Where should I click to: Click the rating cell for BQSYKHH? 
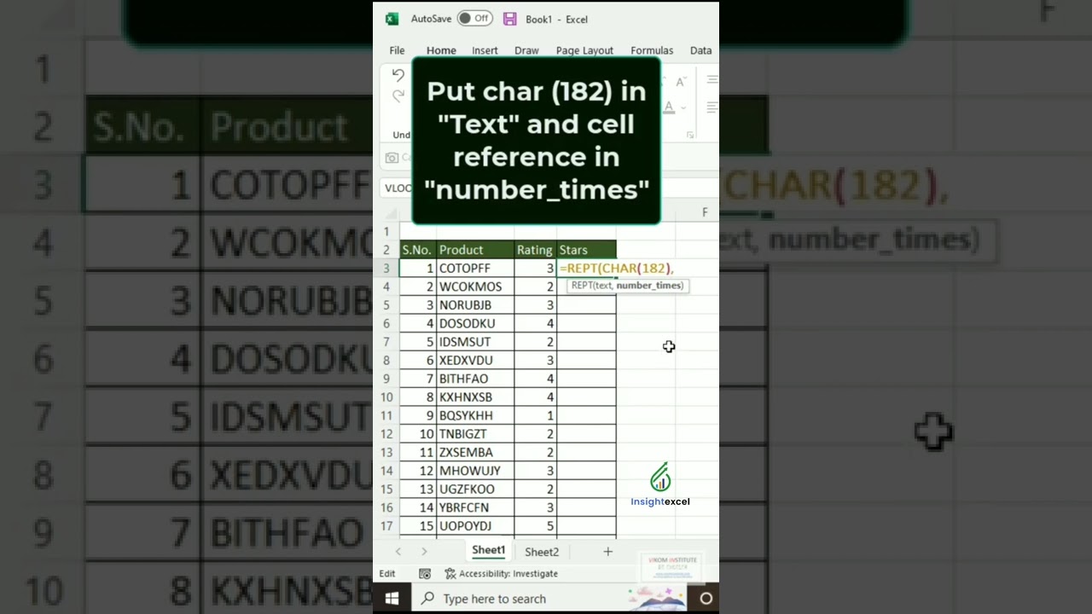[535, 415]
